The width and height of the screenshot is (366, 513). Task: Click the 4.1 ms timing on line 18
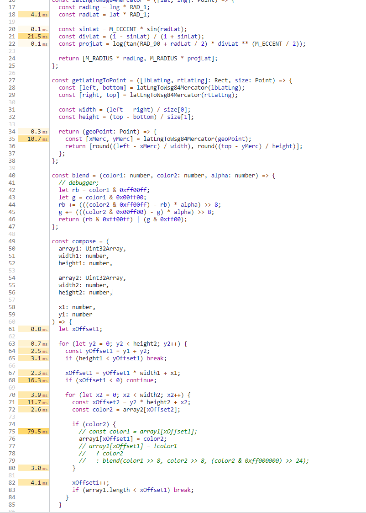click(34, 15)
